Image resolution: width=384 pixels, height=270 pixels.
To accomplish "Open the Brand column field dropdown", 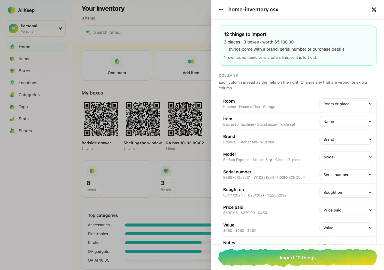I will [346, 139].
